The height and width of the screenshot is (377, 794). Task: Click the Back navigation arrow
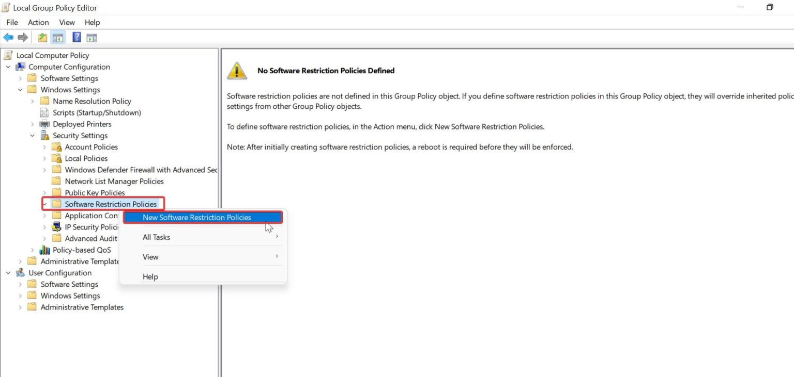click(8, 37)
